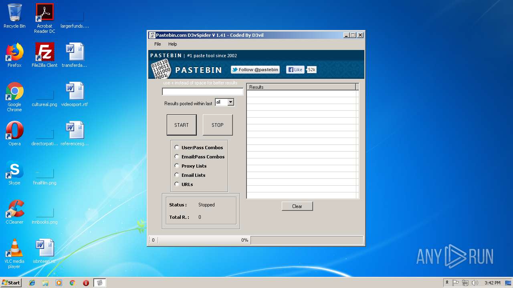Click the Action Center flag tray icon
Screen dimensions: 513x288
[456, 283]
